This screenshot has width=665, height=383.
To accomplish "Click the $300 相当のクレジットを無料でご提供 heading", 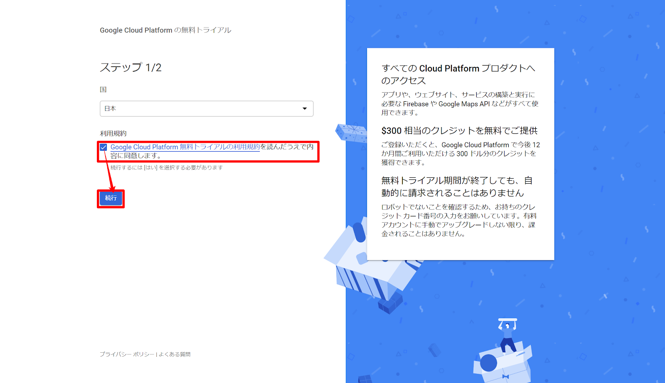I will 460,130.
